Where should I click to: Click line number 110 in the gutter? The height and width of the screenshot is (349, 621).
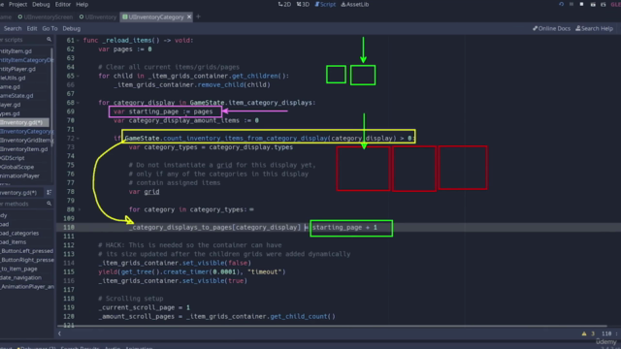(69, 227)
